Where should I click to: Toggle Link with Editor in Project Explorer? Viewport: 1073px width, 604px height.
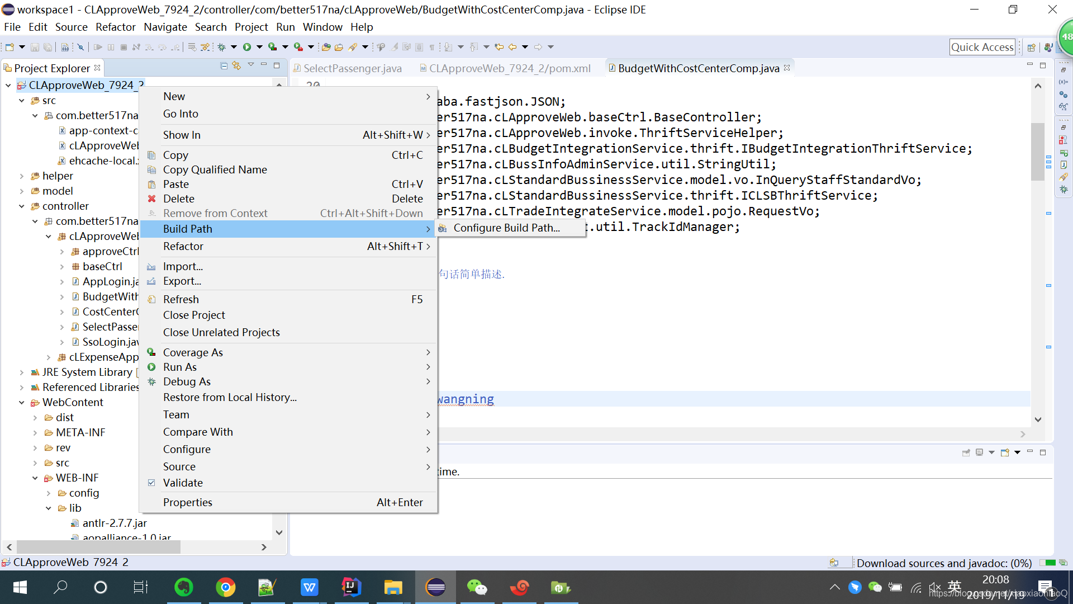(236, 65)
